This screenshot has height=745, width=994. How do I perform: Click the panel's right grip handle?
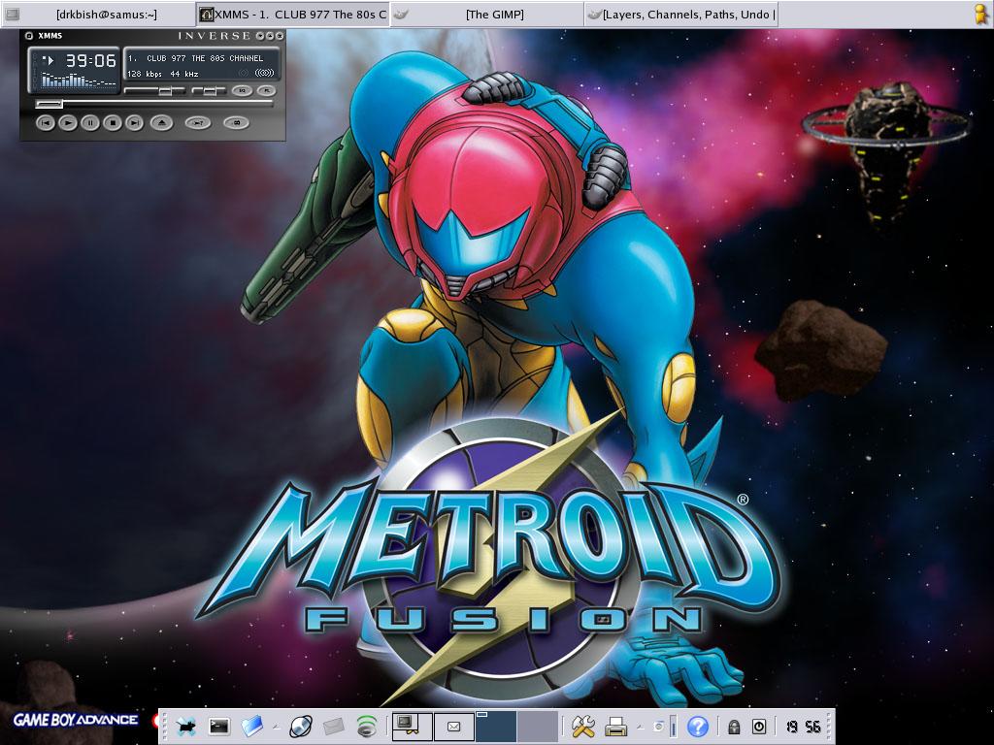coord(830,726)
